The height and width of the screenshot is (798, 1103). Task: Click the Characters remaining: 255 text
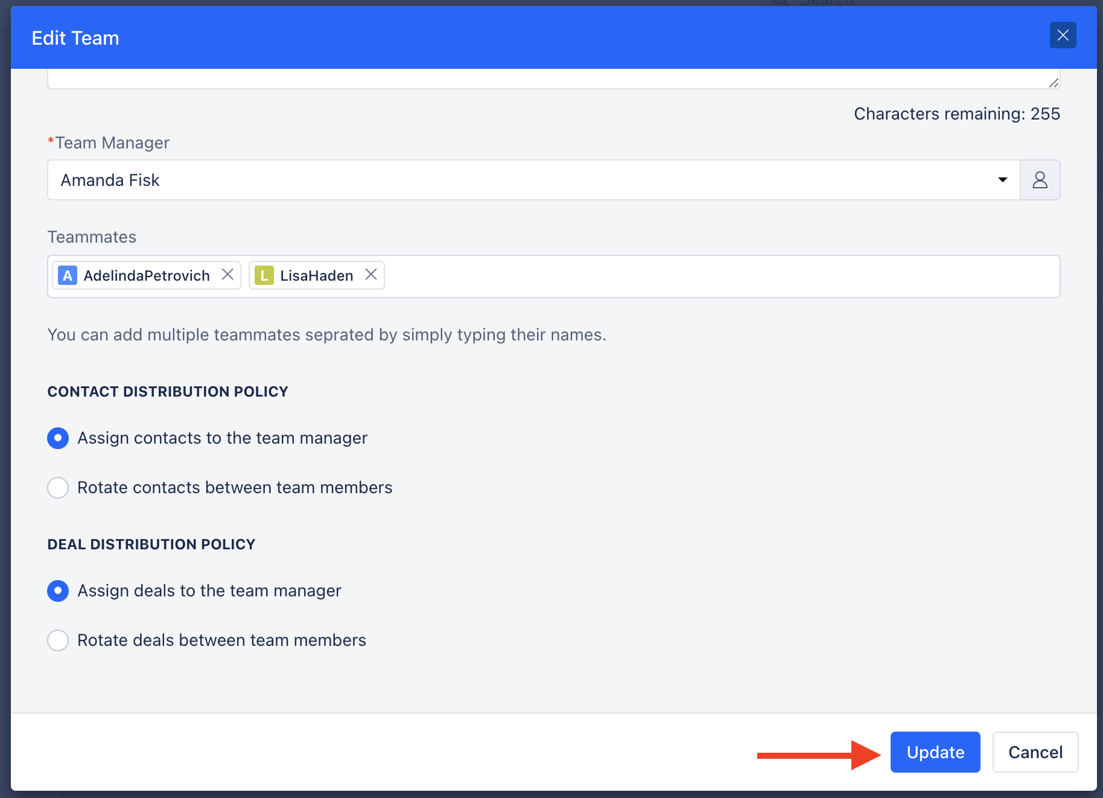click(957, 113)
